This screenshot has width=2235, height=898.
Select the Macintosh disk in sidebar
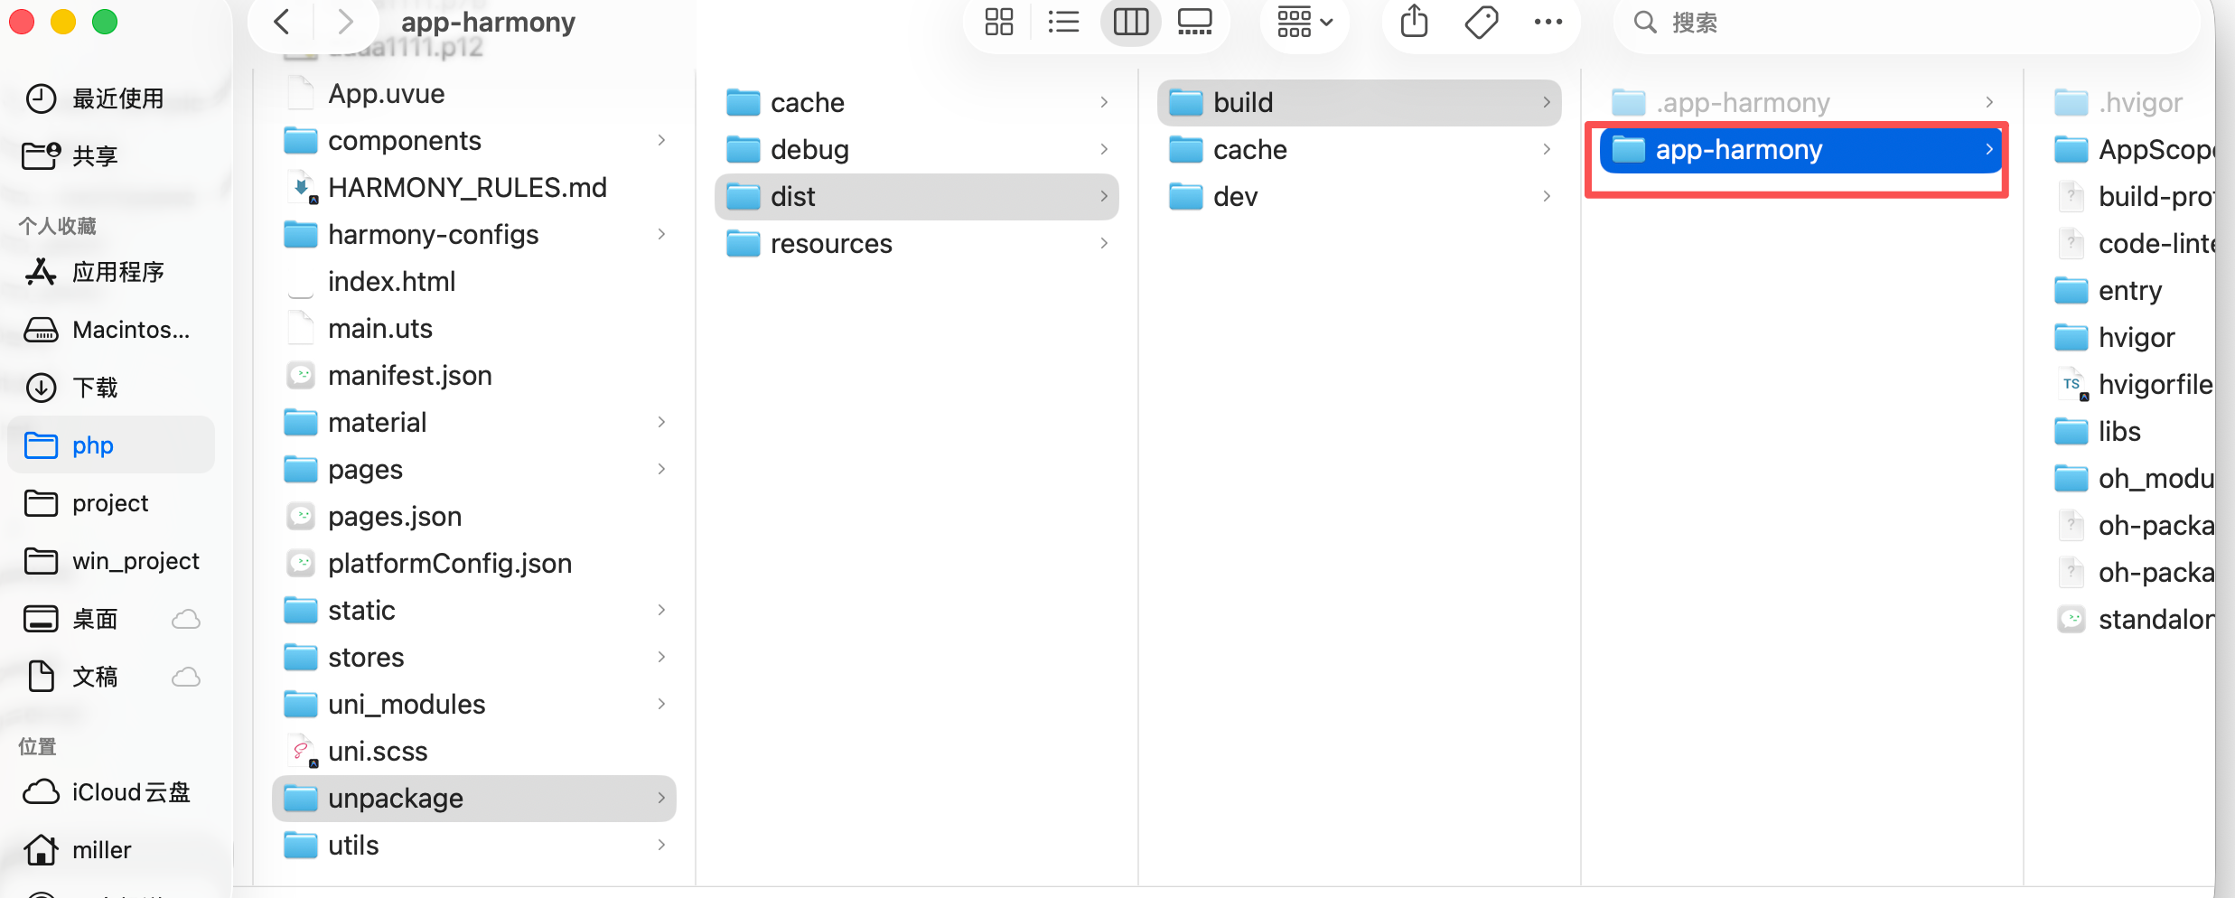112,330
